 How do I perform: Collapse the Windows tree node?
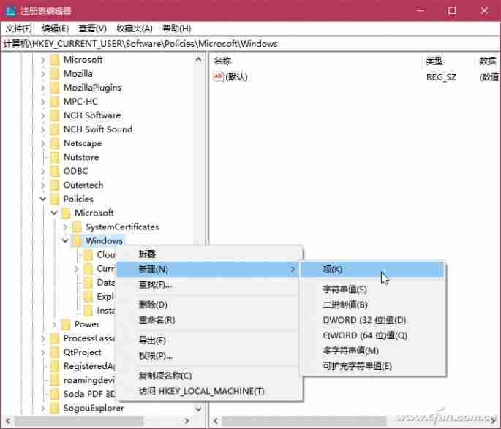click(x=65, y=241)
